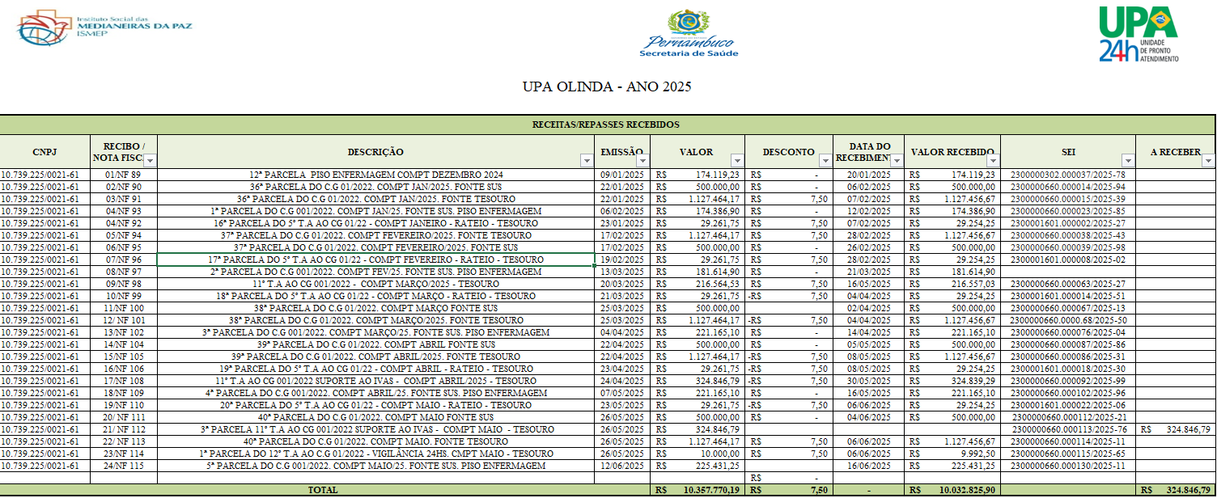This screenshot has height=498, width=1217.
Task: Select emission date '09/01/2025'
Action: [623, 175]
